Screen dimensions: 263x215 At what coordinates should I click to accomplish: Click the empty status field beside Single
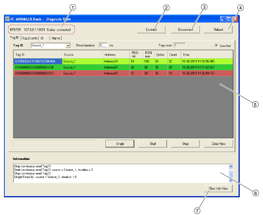click(54, 144)
